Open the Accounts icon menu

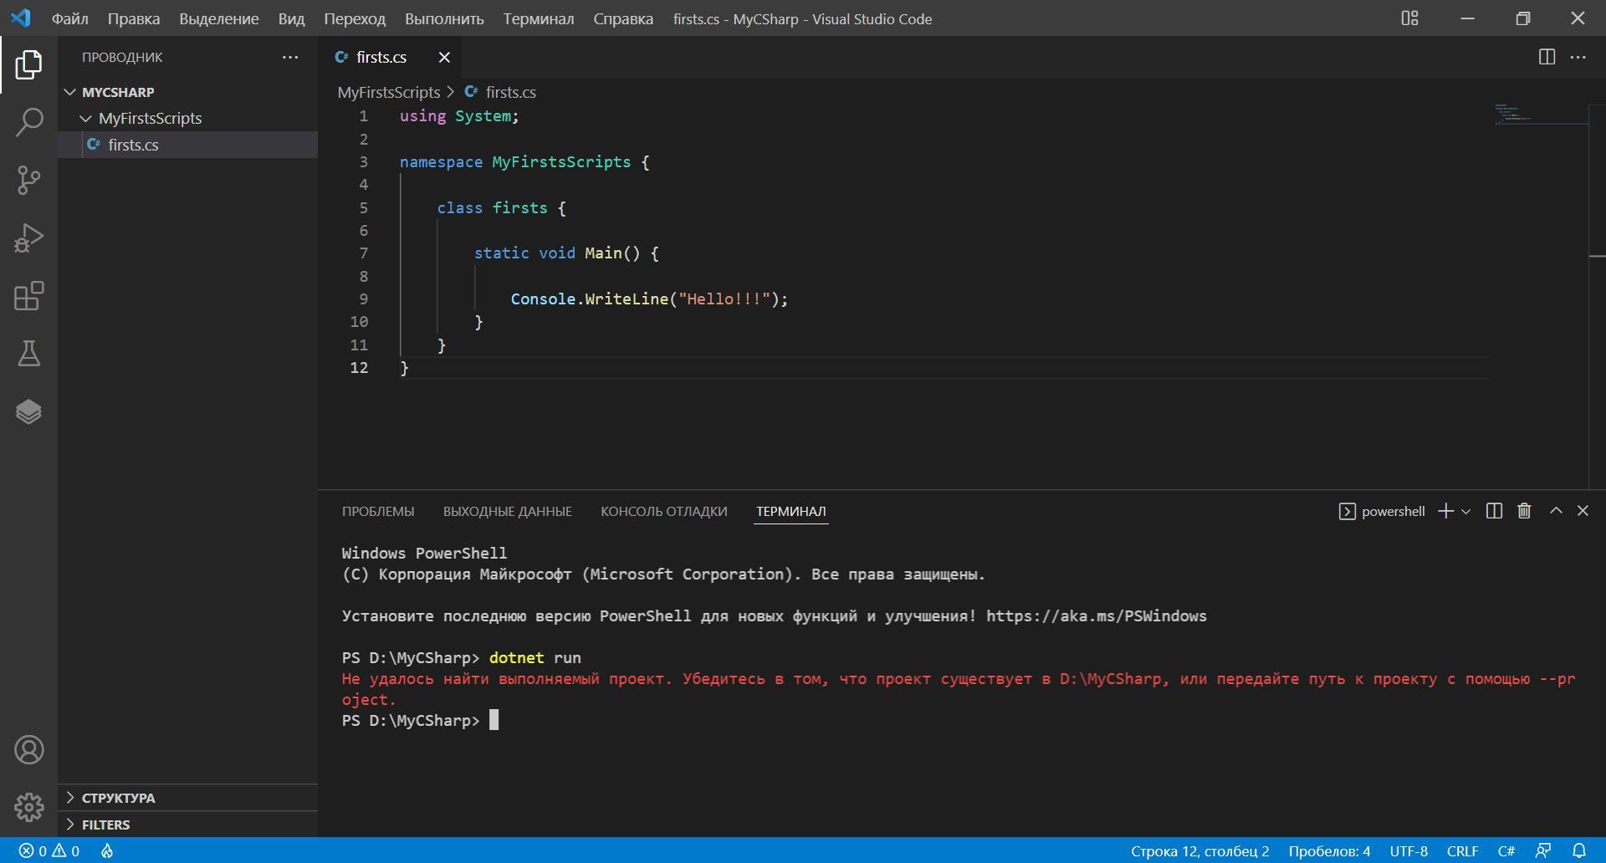pyautogui.click(x=28, y=749)
